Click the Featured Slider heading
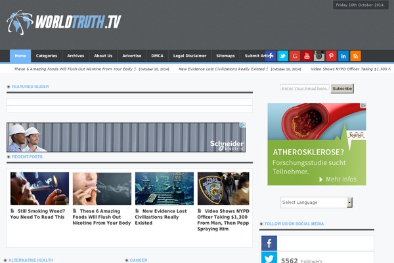This screenshot has height=263, width=394. pos(30,87)
